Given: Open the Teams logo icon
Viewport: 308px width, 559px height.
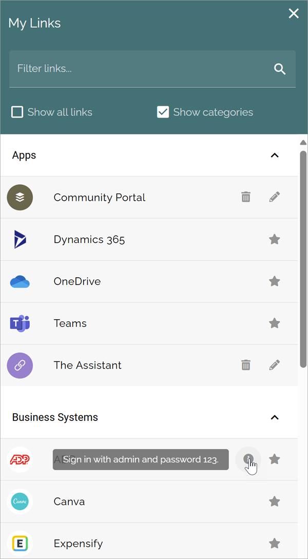Looking at the screenshot, I should [20, 323].
